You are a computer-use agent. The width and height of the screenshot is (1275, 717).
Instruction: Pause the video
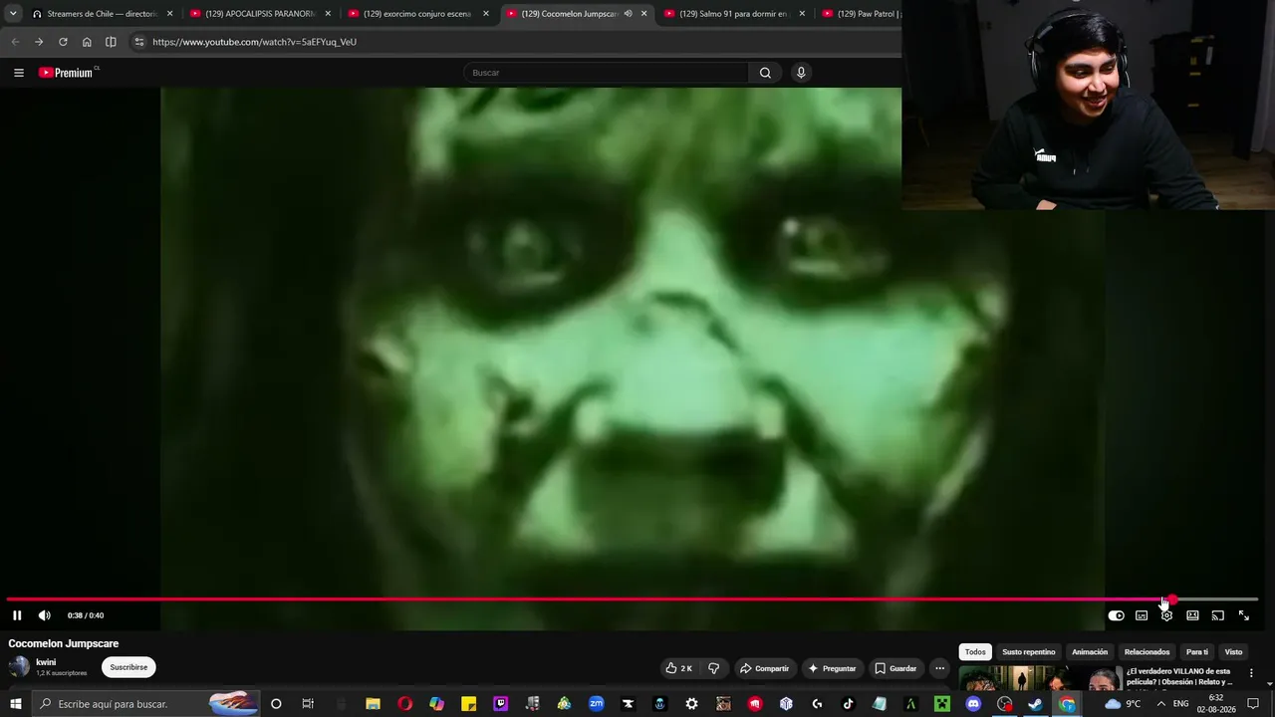tap(17, 615)
